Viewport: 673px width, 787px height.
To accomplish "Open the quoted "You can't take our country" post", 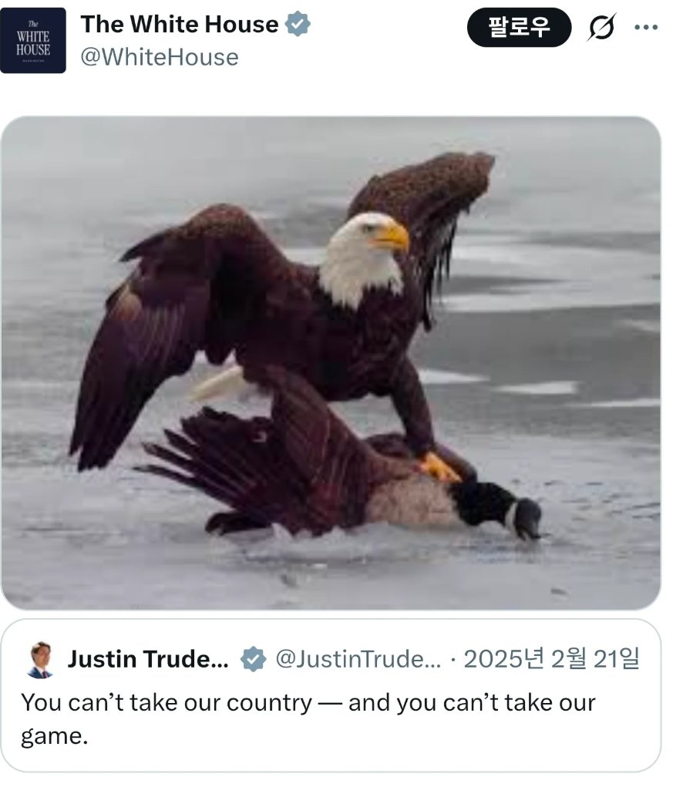I will 331,696.
